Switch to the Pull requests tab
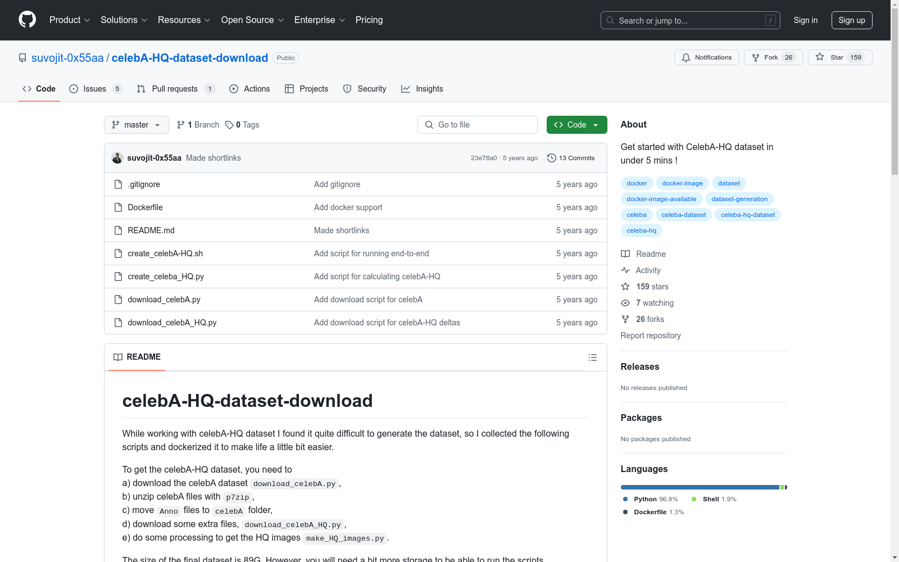This screenshot has width=899, height=562. pos(176,89)
